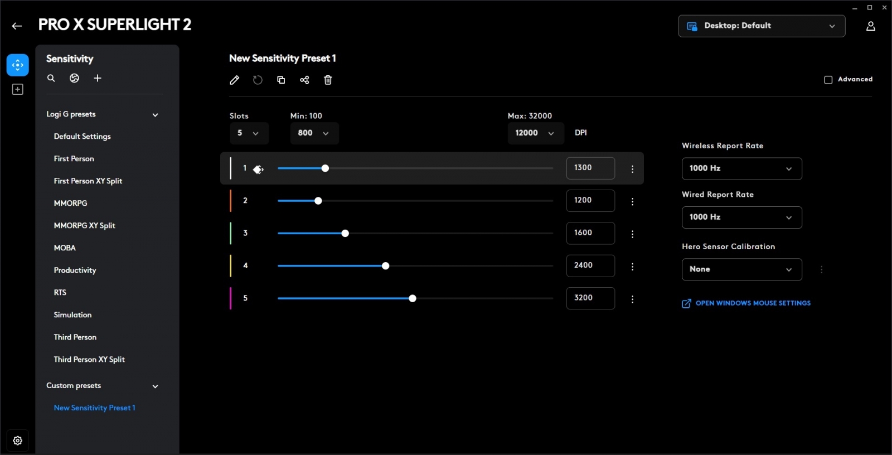Expand the Hero Sensor Calibration dropdown
Viewport: 892px width, 455px height.
point(741,269)
